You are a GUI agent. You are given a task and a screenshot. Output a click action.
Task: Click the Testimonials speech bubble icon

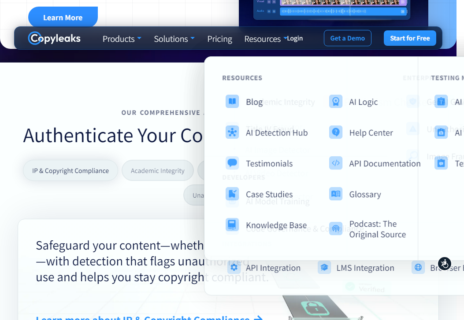(x=232, y=163)
